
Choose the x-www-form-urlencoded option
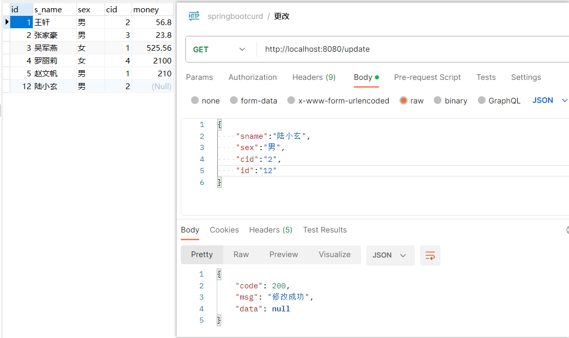pyautogui.click(x=291, y=100)
